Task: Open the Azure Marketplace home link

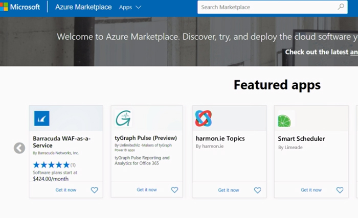Action: 83,7
